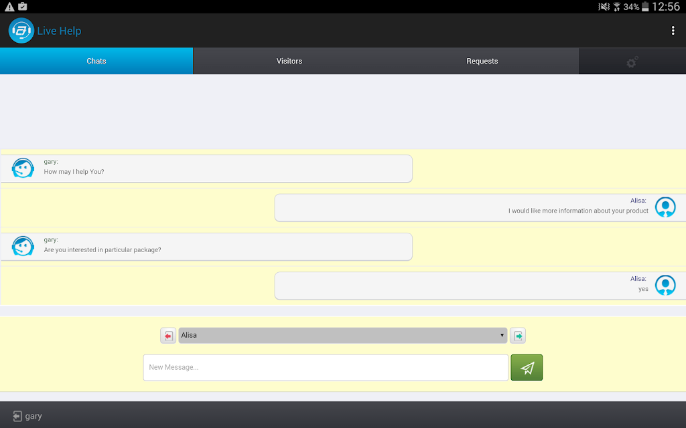Open the settings gear tab
Image resolution: width=686 pixels, height=428 pixels.
(x=632, y=62)
